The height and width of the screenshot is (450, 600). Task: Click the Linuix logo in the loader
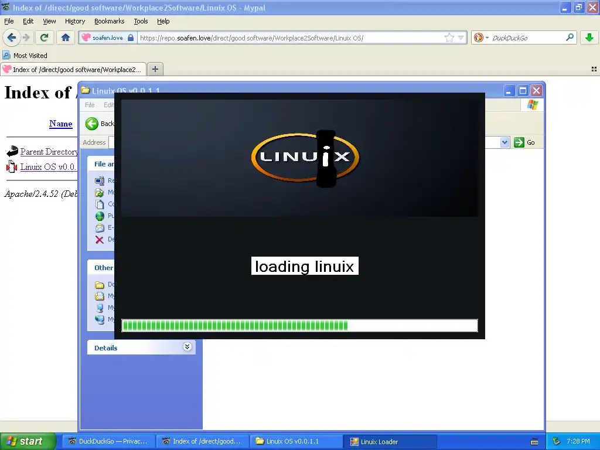305,158
